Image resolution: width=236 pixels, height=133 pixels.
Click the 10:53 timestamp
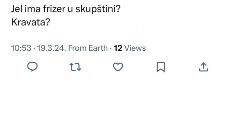point(21,48)
